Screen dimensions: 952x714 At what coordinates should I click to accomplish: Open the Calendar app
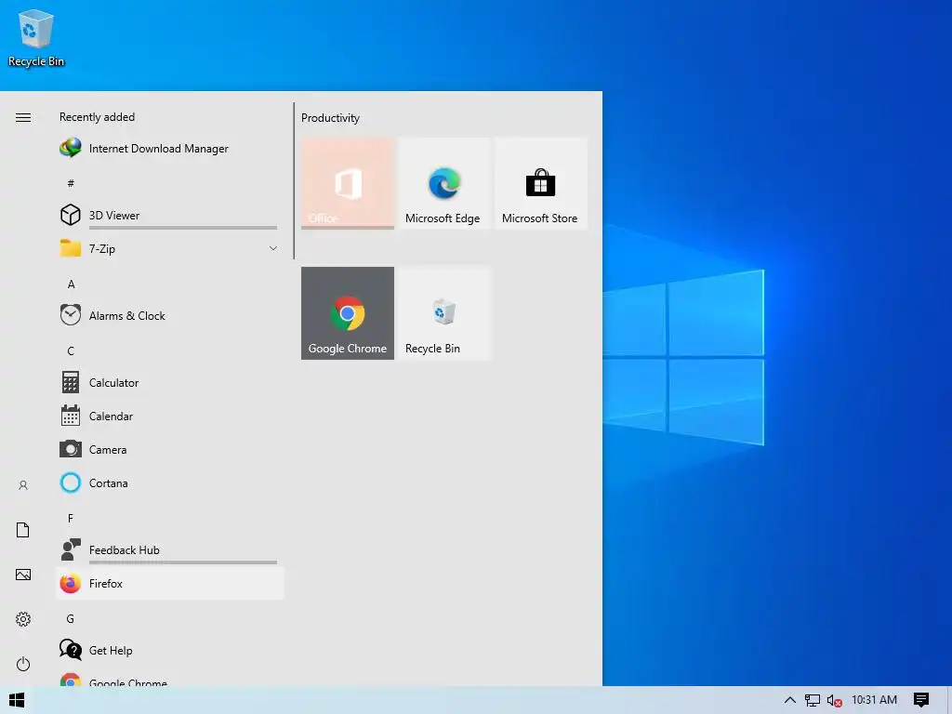169,416
